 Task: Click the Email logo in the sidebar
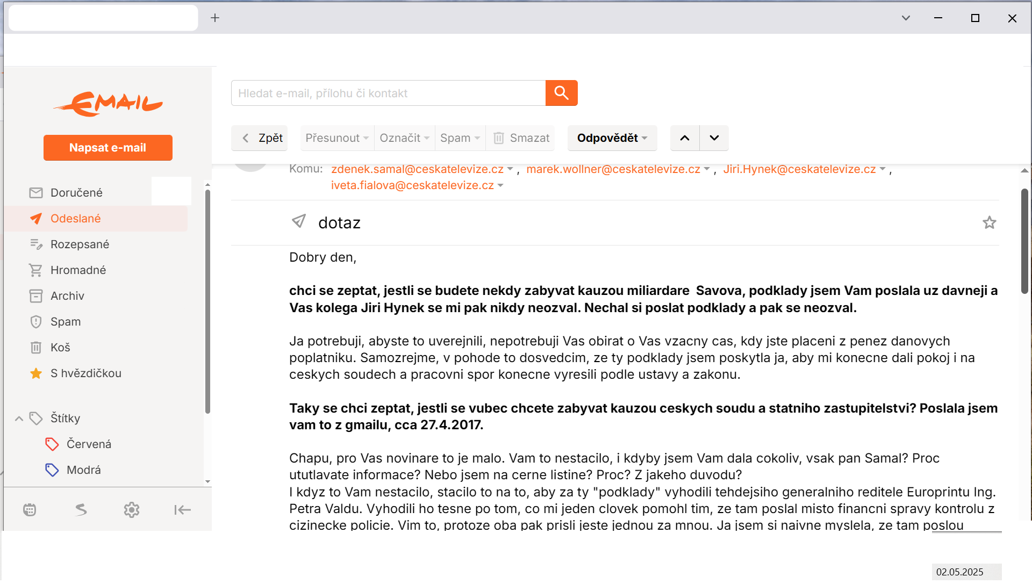pos(108,104)
